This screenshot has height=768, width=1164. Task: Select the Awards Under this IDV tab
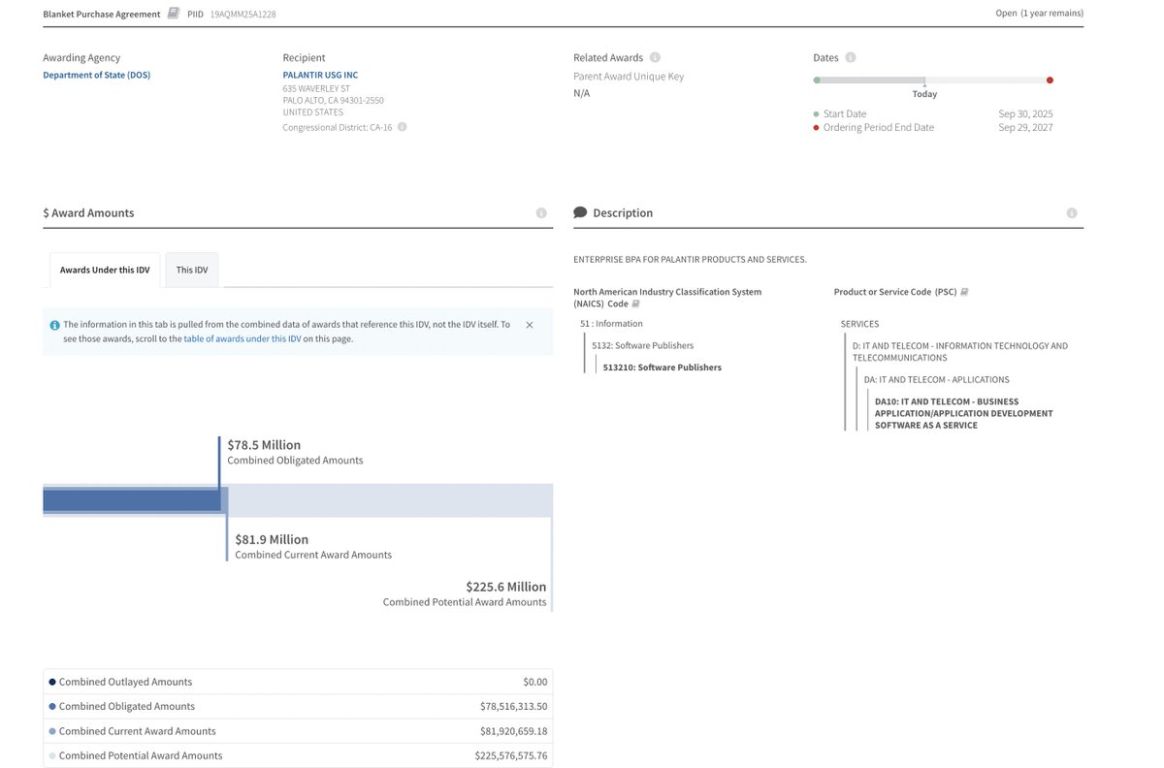pos(105,270)
